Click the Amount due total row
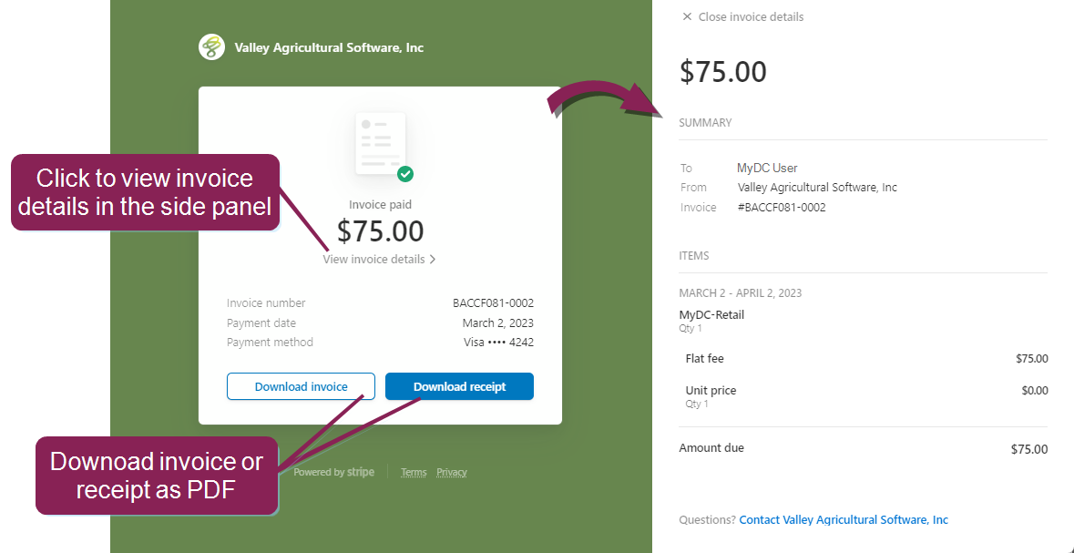 point(864,448)
